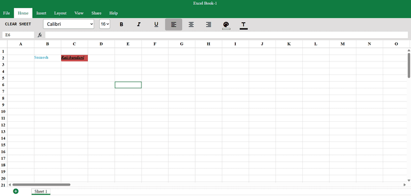Select row header 6
The width and height of the screenshot is (411, 196).
coord(3,85)
